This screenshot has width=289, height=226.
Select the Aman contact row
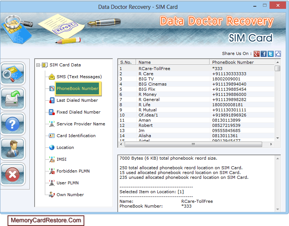[x=196, y=120]
